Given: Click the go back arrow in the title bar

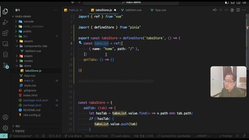Looking at the screenshot, I should 73,2.
